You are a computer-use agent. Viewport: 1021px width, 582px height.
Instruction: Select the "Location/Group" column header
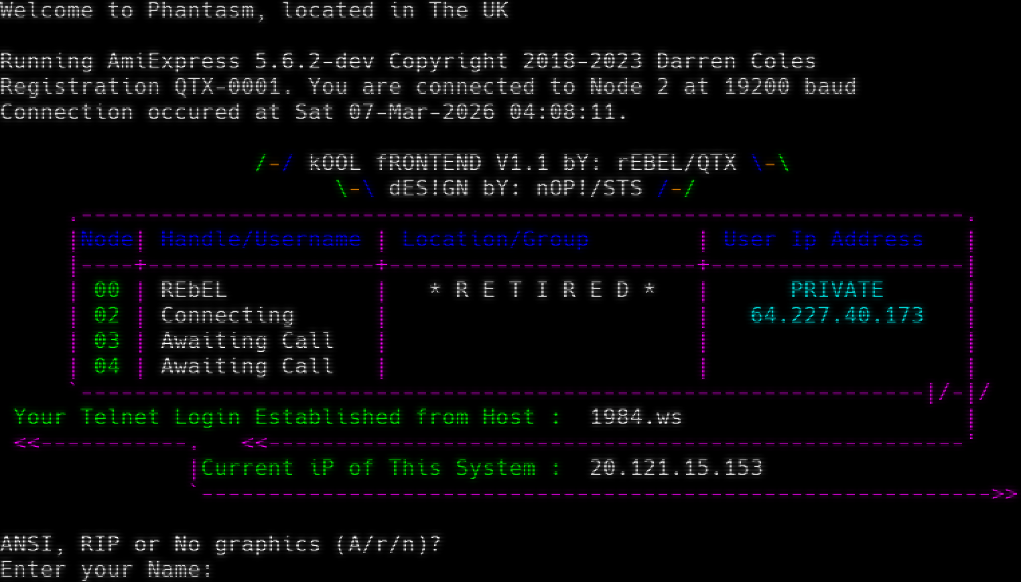coord(494,239)
